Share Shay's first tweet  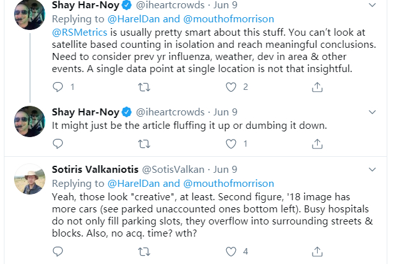(318, 87)
